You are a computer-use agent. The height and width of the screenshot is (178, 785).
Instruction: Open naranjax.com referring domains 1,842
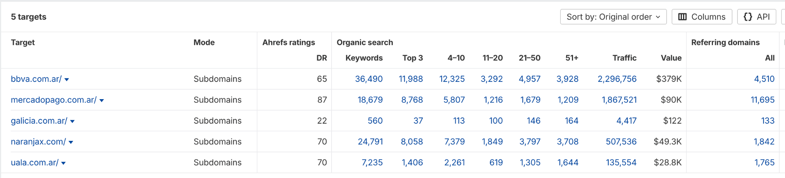pyautogui.click(x=764, y=142)
